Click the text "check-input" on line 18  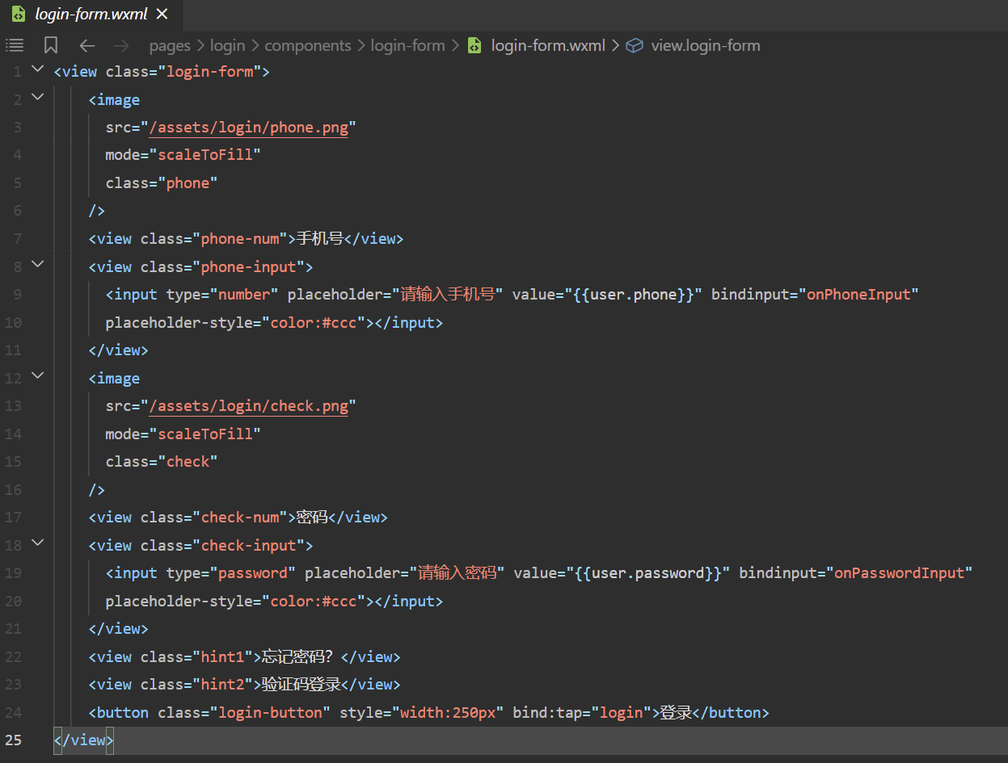248,546
